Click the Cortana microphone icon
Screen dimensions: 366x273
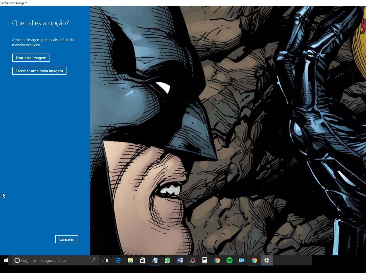tap(94, 260)
